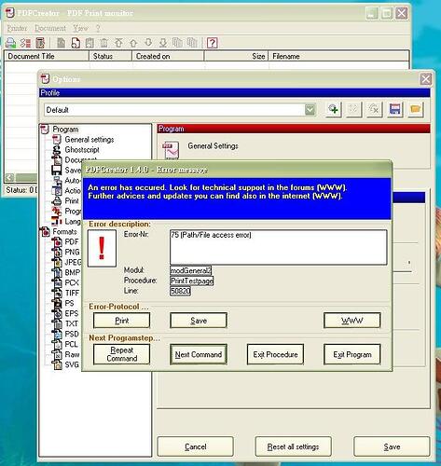The width and height of the screenshot is (441, 466).
Task: Click the delete document trash toolbar icon
Action: click(103, 43)
